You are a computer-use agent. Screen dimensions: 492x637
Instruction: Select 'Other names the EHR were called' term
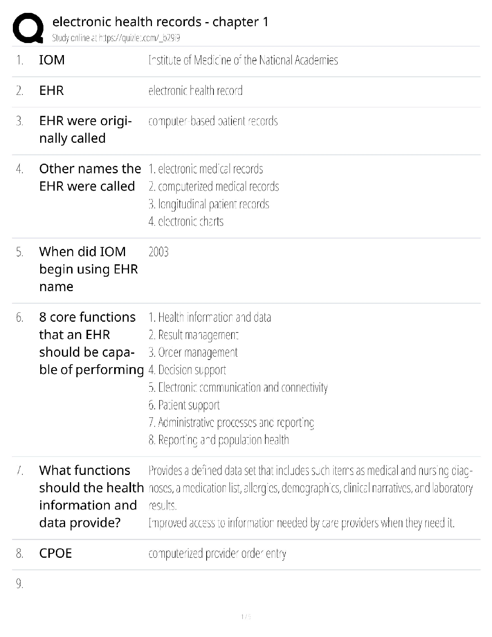[90, 177]
